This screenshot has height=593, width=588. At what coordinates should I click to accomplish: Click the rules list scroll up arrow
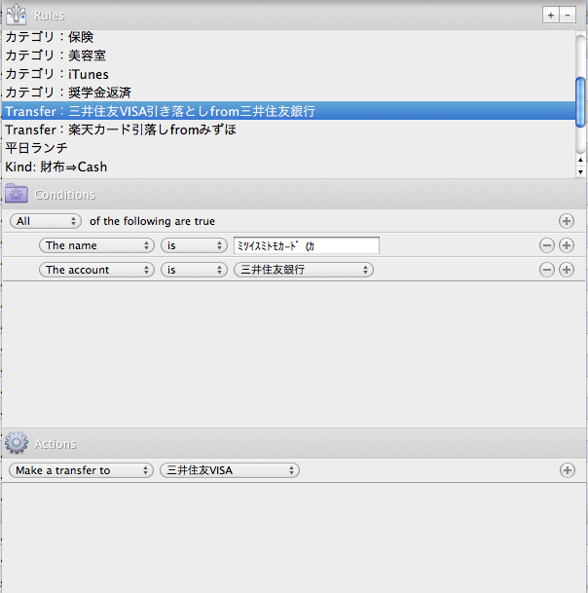pos(580,160)
